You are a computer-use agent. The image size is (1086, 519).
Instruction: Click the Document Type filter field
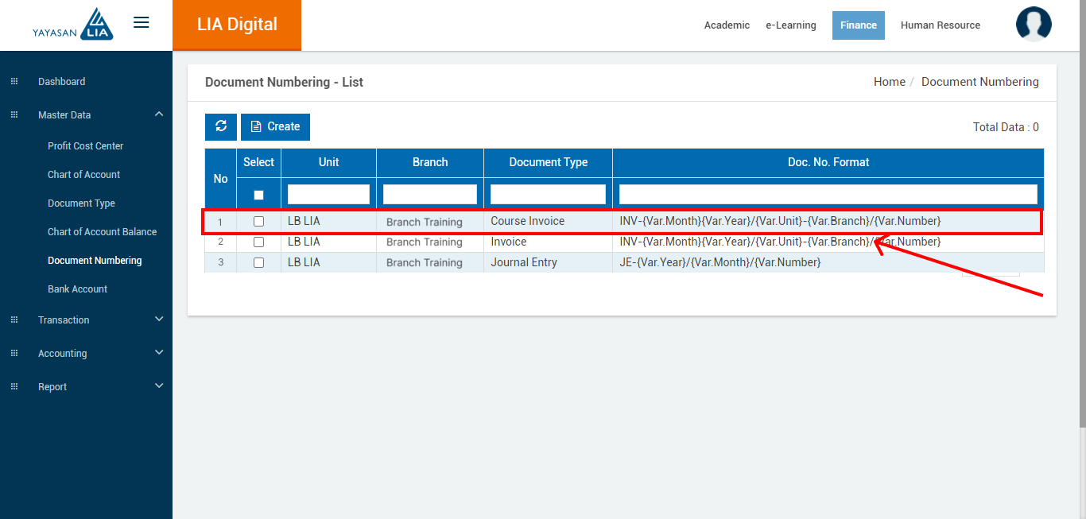548,194
